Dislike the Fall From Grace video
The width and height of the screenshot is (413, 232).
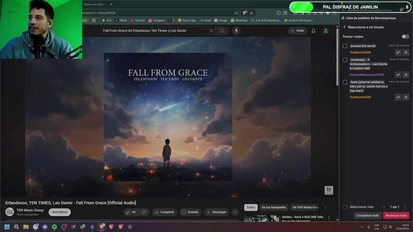point(144,212)
